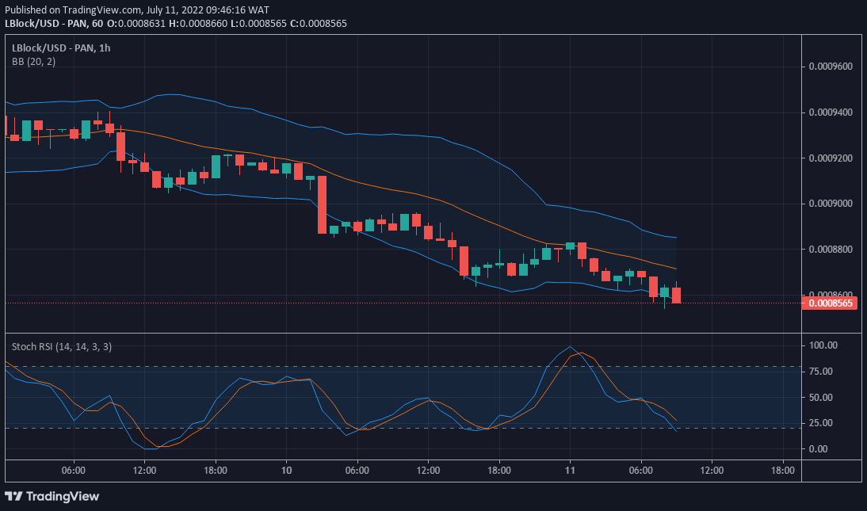Click Stoch RSI axis value 25.00

[821, 422]
